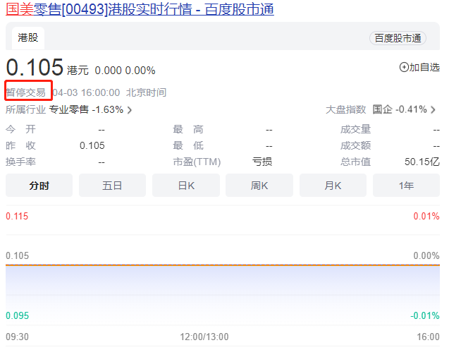Show the 月K candlestick chart
Image resolution: width=449 pixels, height=350 pixels.
pyautogui.click(x=333, y=186)
